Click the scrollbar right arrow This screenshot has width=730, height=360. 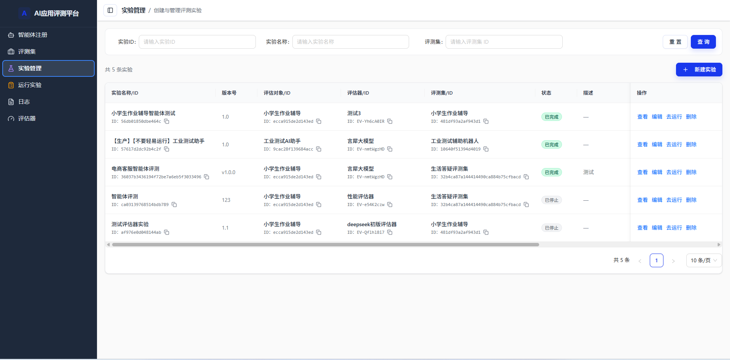[x=719, y=244]
